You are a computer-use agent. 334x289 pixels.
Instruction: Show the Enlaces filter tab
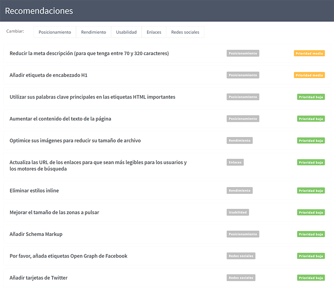154,32
